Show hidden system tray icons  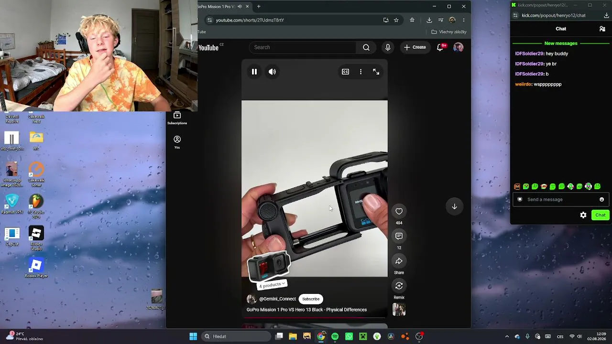(507, 336)
